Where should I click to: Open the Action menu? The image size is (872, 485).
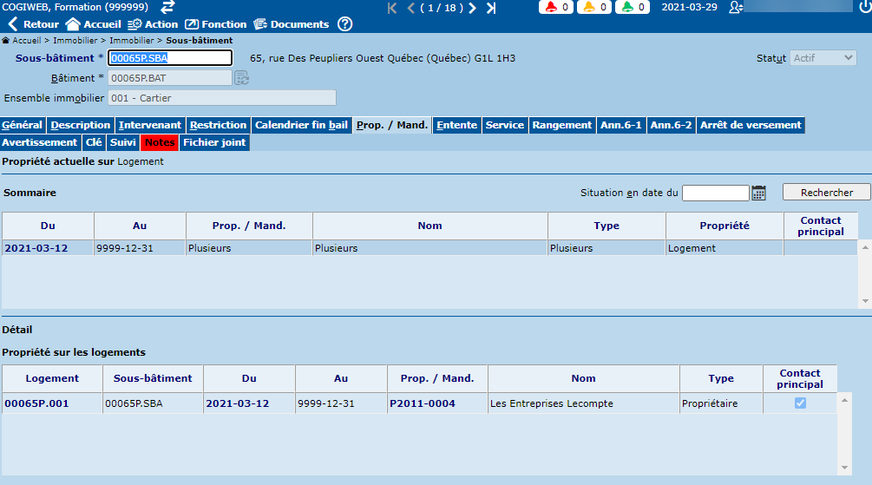153,24
